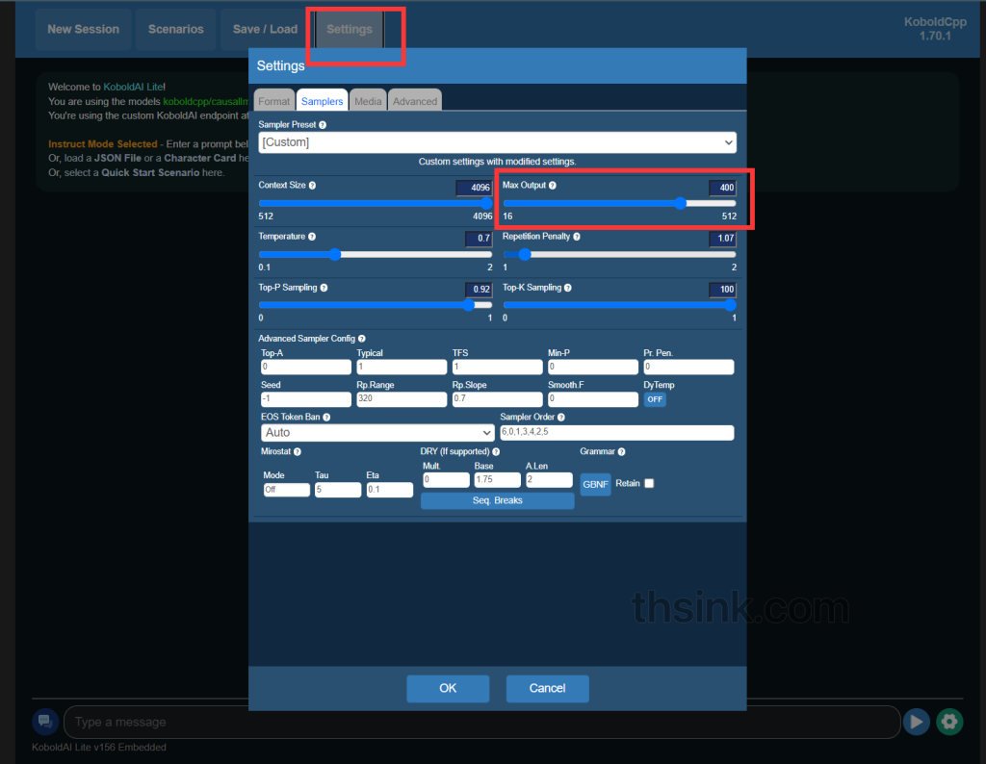Switch to the Advanced tab

pyautogui.click(x=415, y=101)
